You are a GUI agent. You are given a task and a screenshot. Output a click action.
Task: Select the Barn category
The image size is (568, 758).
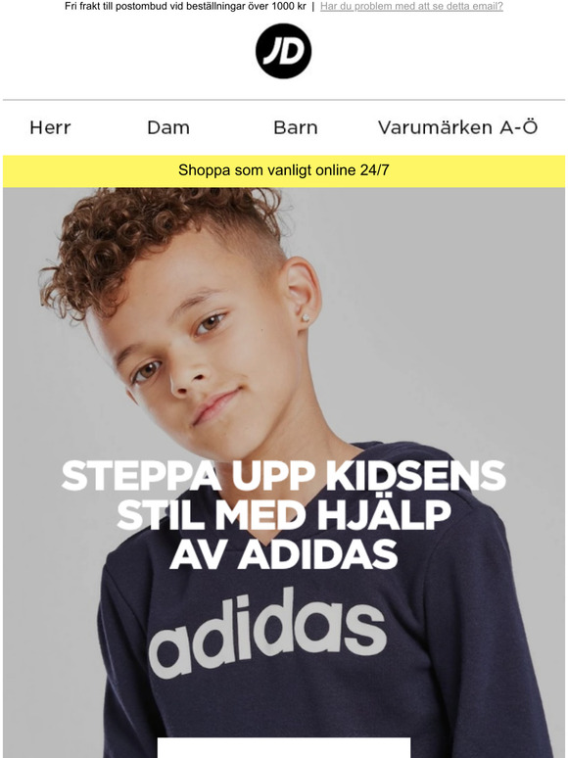(296, 127)
